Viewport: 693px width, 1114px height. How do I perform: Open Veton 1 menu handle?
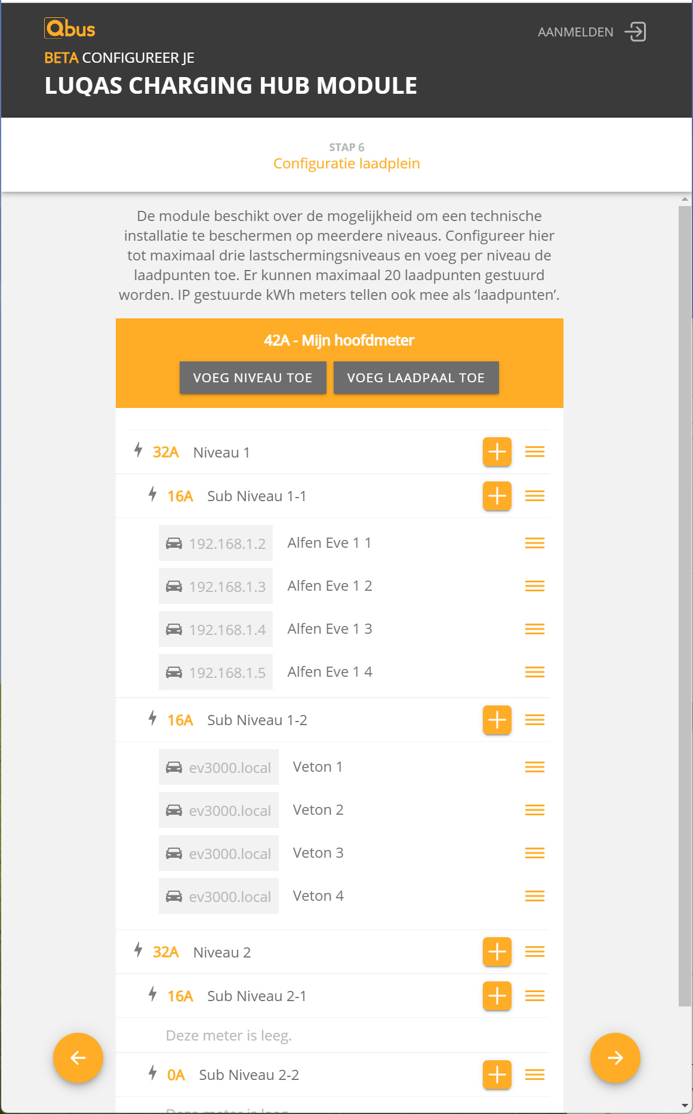(535, 767)
